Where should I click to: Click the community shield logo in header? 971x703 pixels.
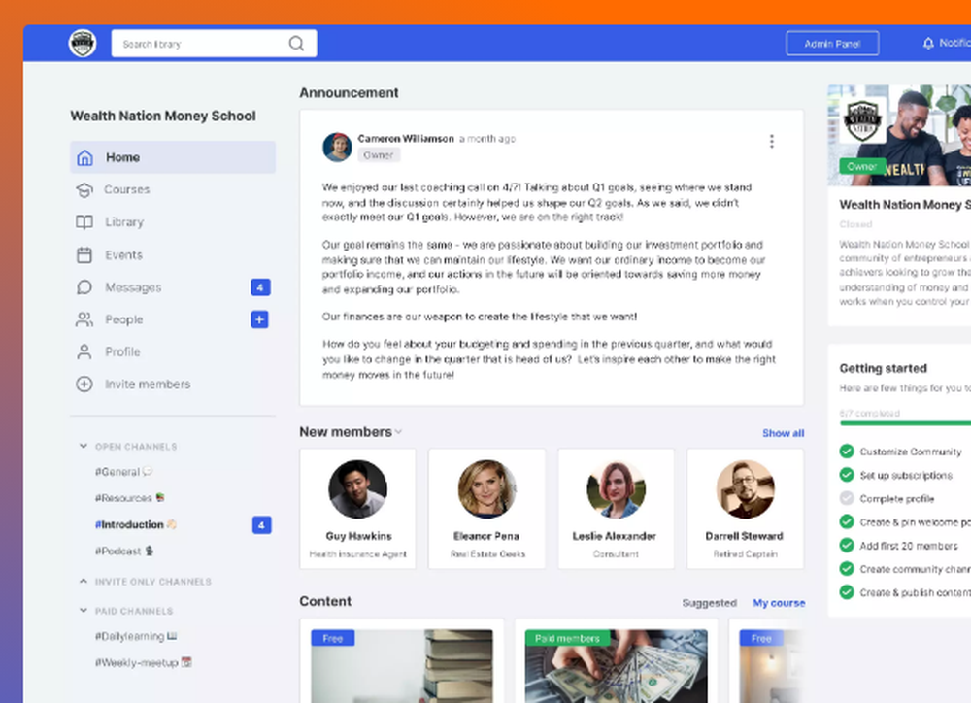pyautogui.click(x=83, y=44)
